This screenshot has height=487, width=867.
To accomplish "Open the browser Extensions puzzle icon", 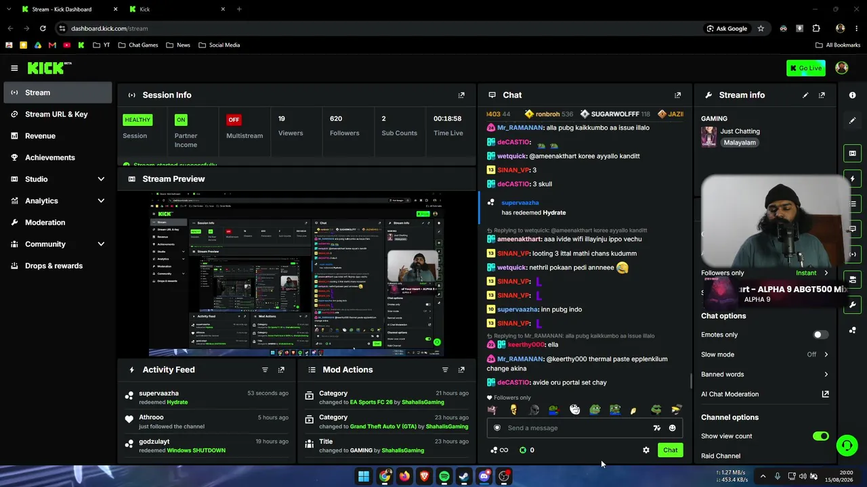I will click(816, 28).
